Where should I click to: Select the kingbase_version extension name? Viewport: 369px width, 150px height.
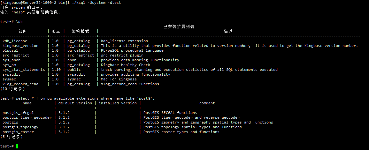pyautogui.click(x=20, y=46)
